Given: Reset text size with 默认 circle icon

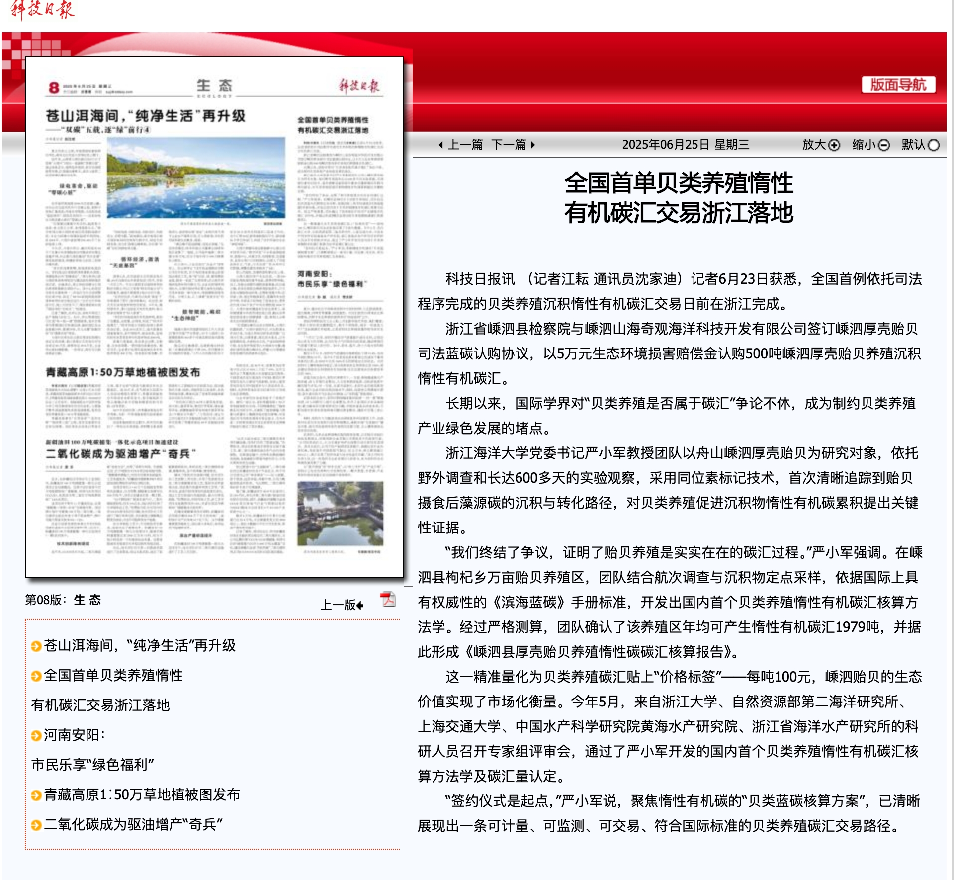Looking at the screenshot, I should click(934, 145).
